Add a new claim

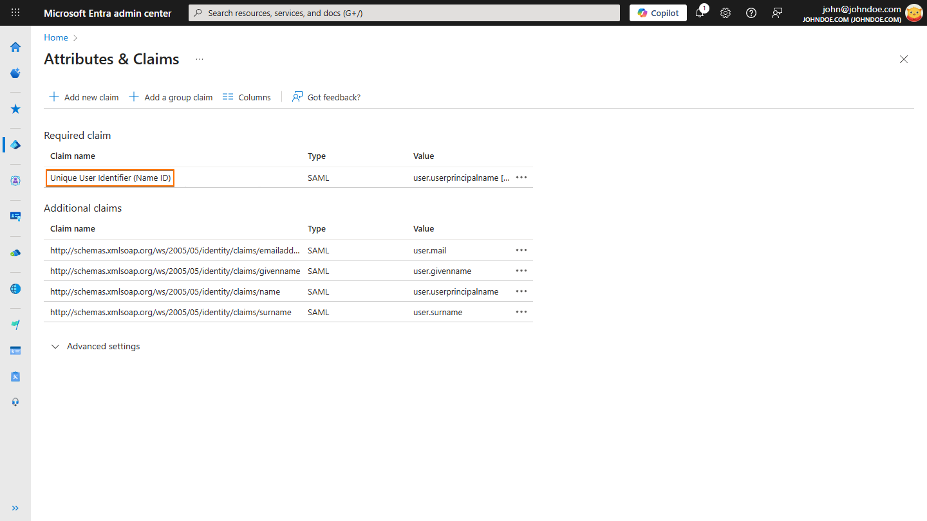(x=83, y=96)
